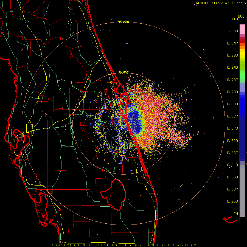
Task: Click the 50 NMI range ring label
Action: coord(123,72)
